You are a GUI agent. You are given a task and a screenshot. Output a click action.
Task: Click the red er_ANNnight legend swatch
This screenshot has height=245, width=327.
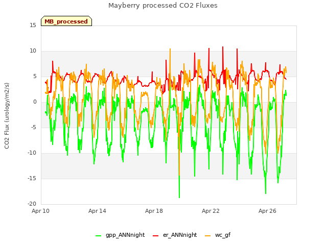point(155,236)
